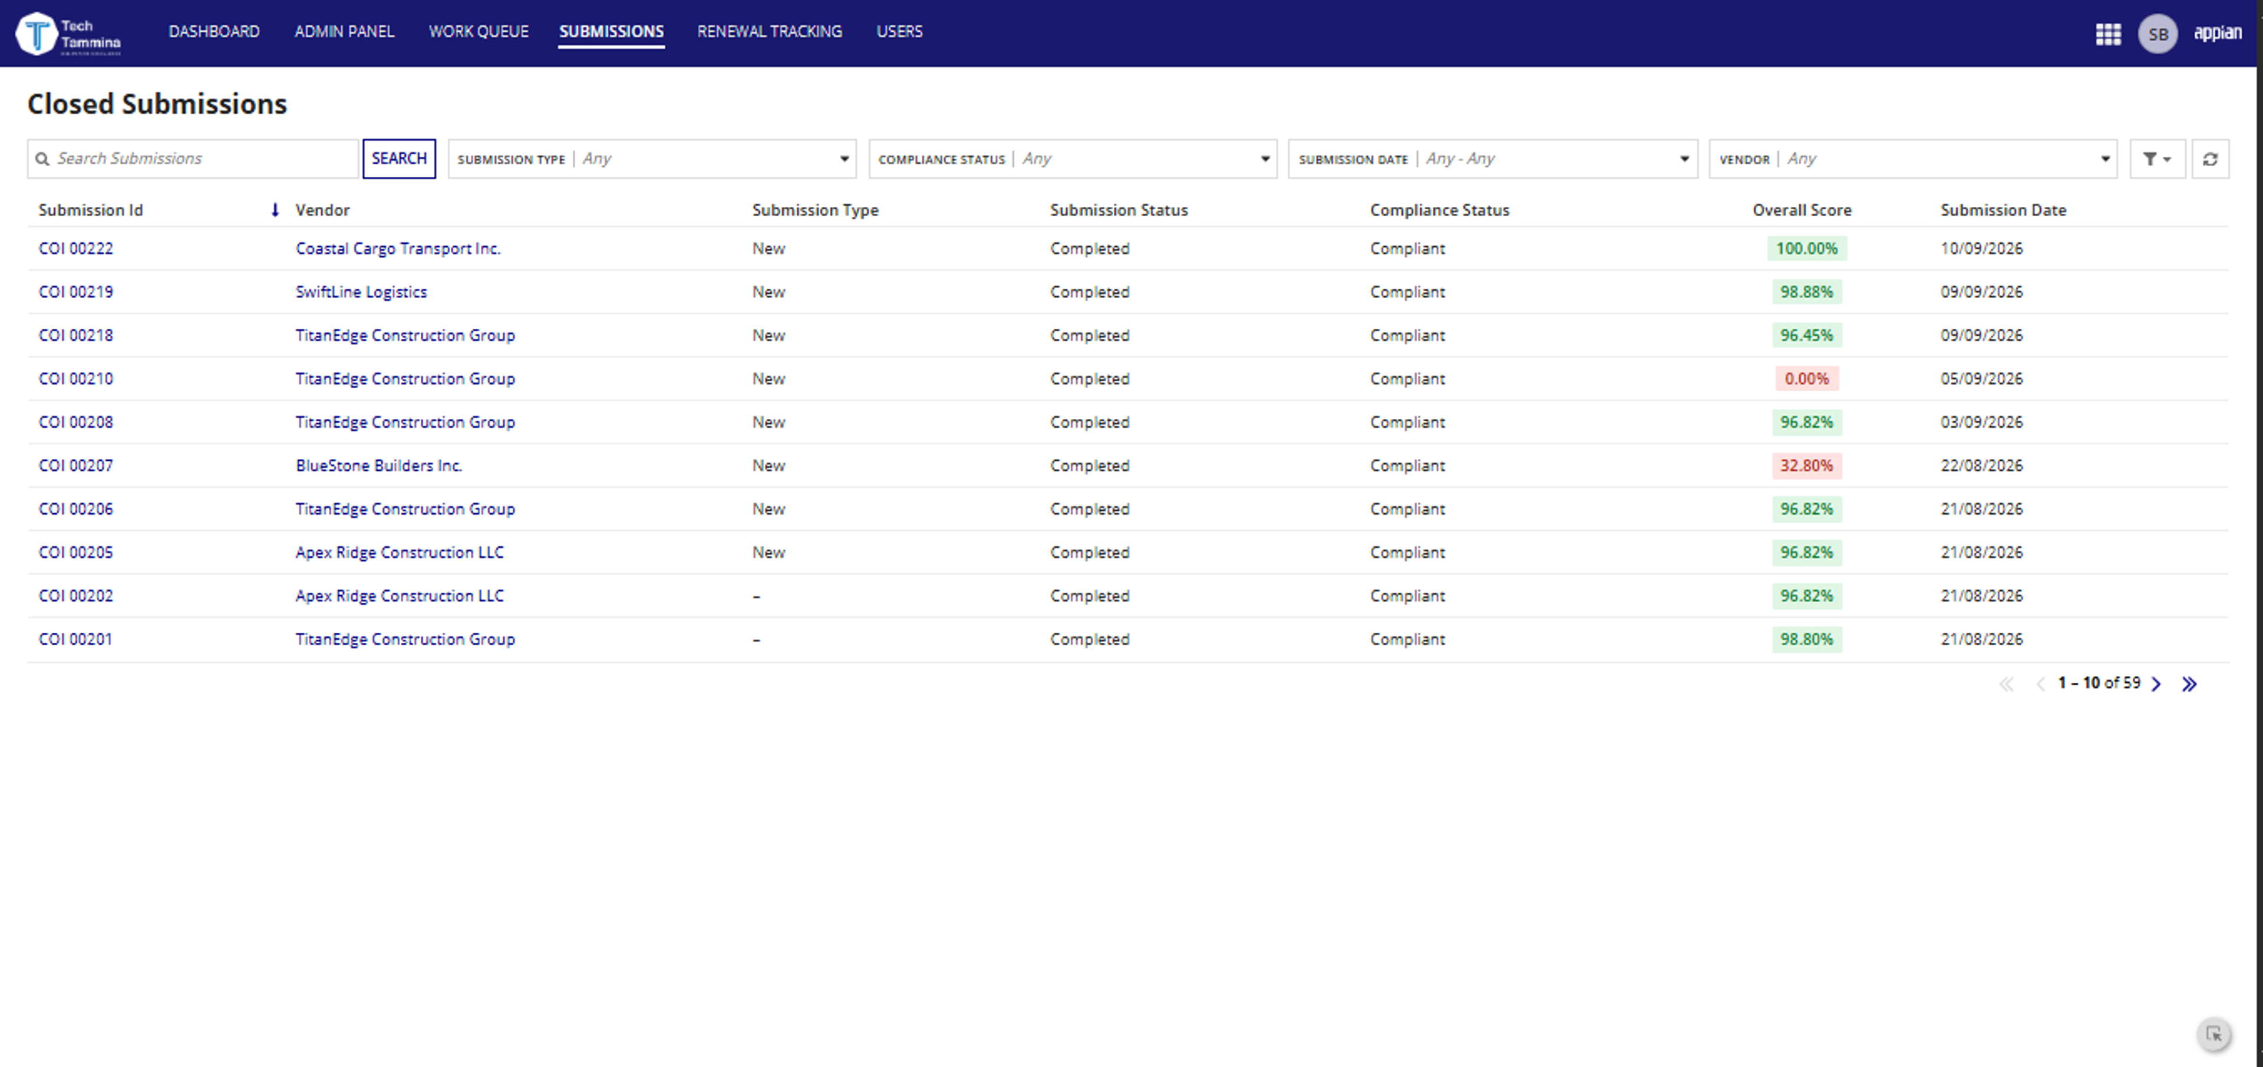Switch to the Dashboard tab
The height and width of the screenshot is (1067, 2263).
pyautogui.click(x=213, y=32)
